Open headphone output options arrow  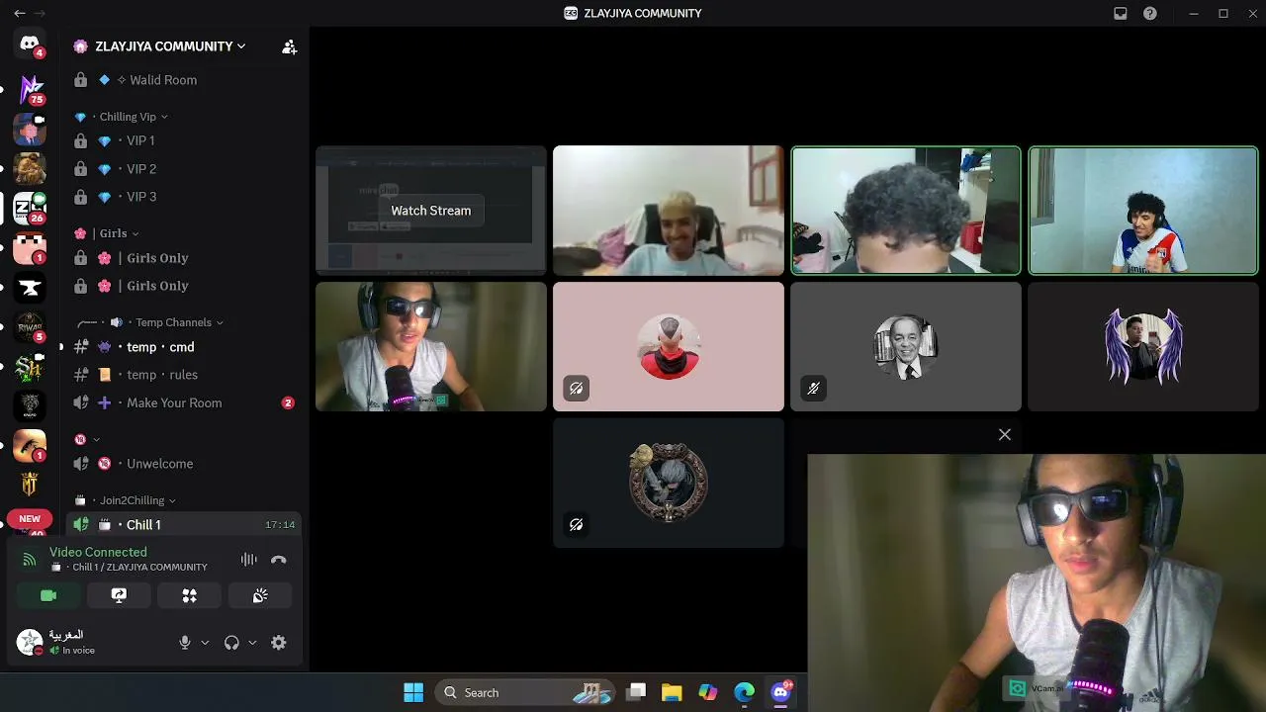[x=252, y=643]
